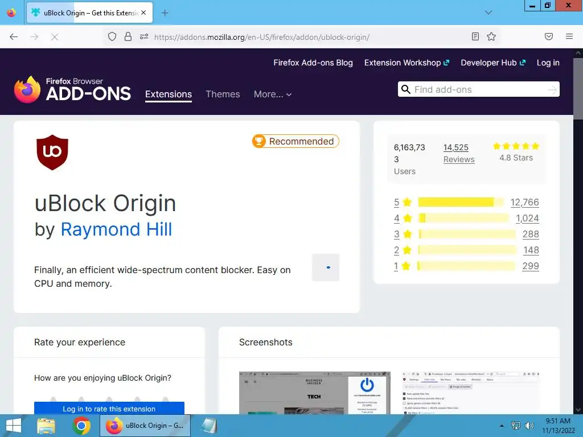The height and width of the screenshot is (437, 583).
Task: Click the five gold stars rating summary
Action: 516,146
